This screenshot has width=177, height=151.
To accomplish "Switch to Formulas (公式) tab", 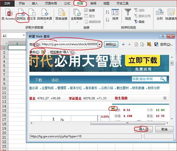I will point(67,3).
